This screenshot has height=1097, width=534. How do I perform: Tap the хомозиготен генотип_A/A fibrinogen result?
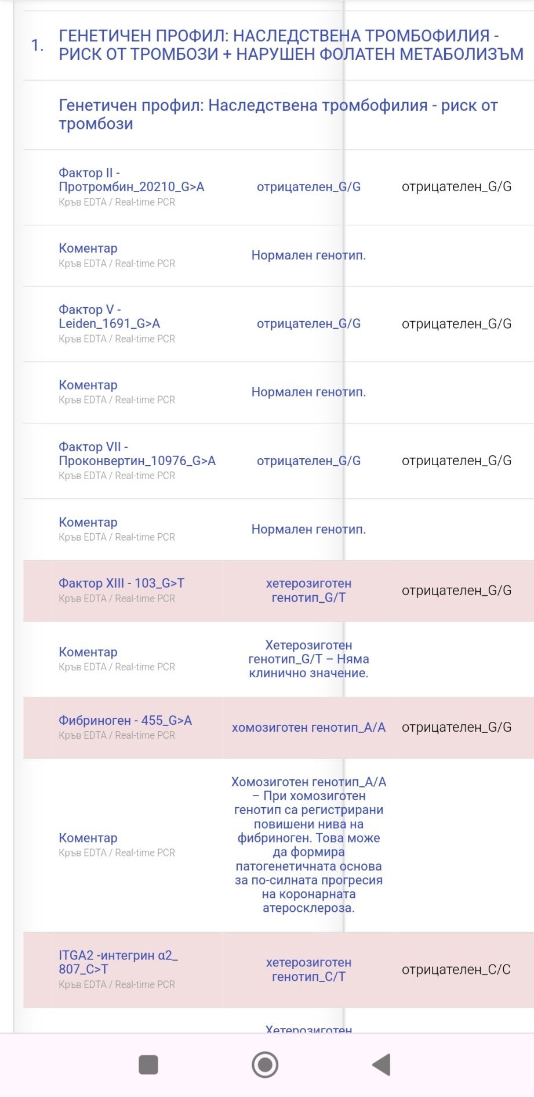tap(308, 727)
